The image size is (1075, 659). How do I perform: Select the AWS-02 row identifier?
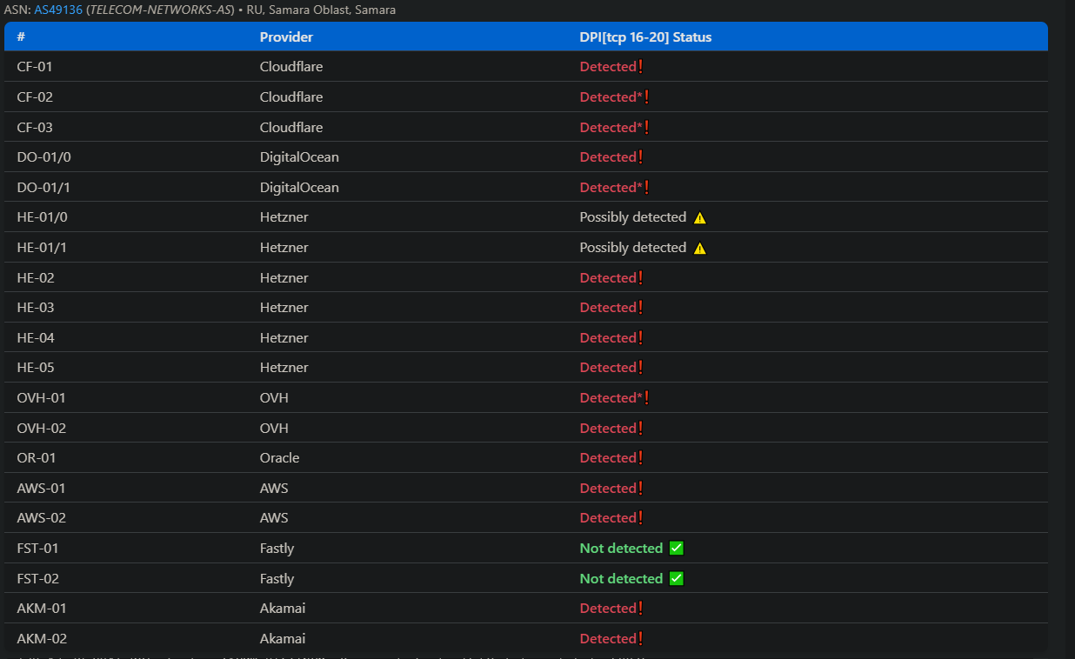41,518
